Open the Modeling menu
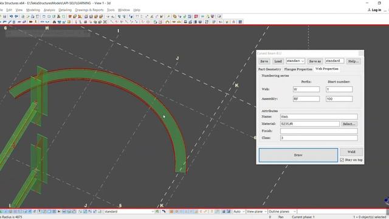 point(33,10)
